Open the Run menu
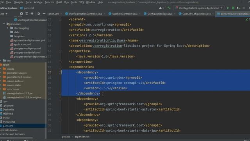250x141 pixels. pyautogui.click(x=66, y=2)
